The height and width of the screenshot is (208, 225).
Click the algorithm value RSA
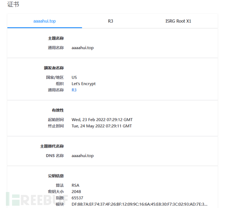[75, 185]
